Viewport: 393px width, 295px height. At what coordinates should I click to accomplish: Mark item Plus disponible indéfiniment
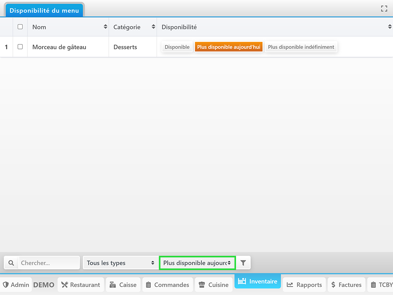click(x=301, y=47)
